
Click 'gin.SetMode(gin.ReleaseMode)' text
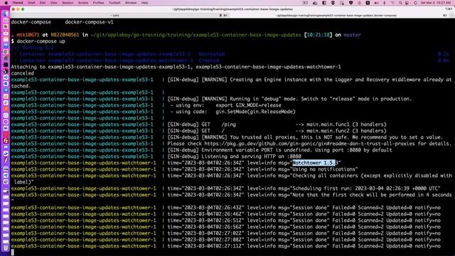coord(255,112)
